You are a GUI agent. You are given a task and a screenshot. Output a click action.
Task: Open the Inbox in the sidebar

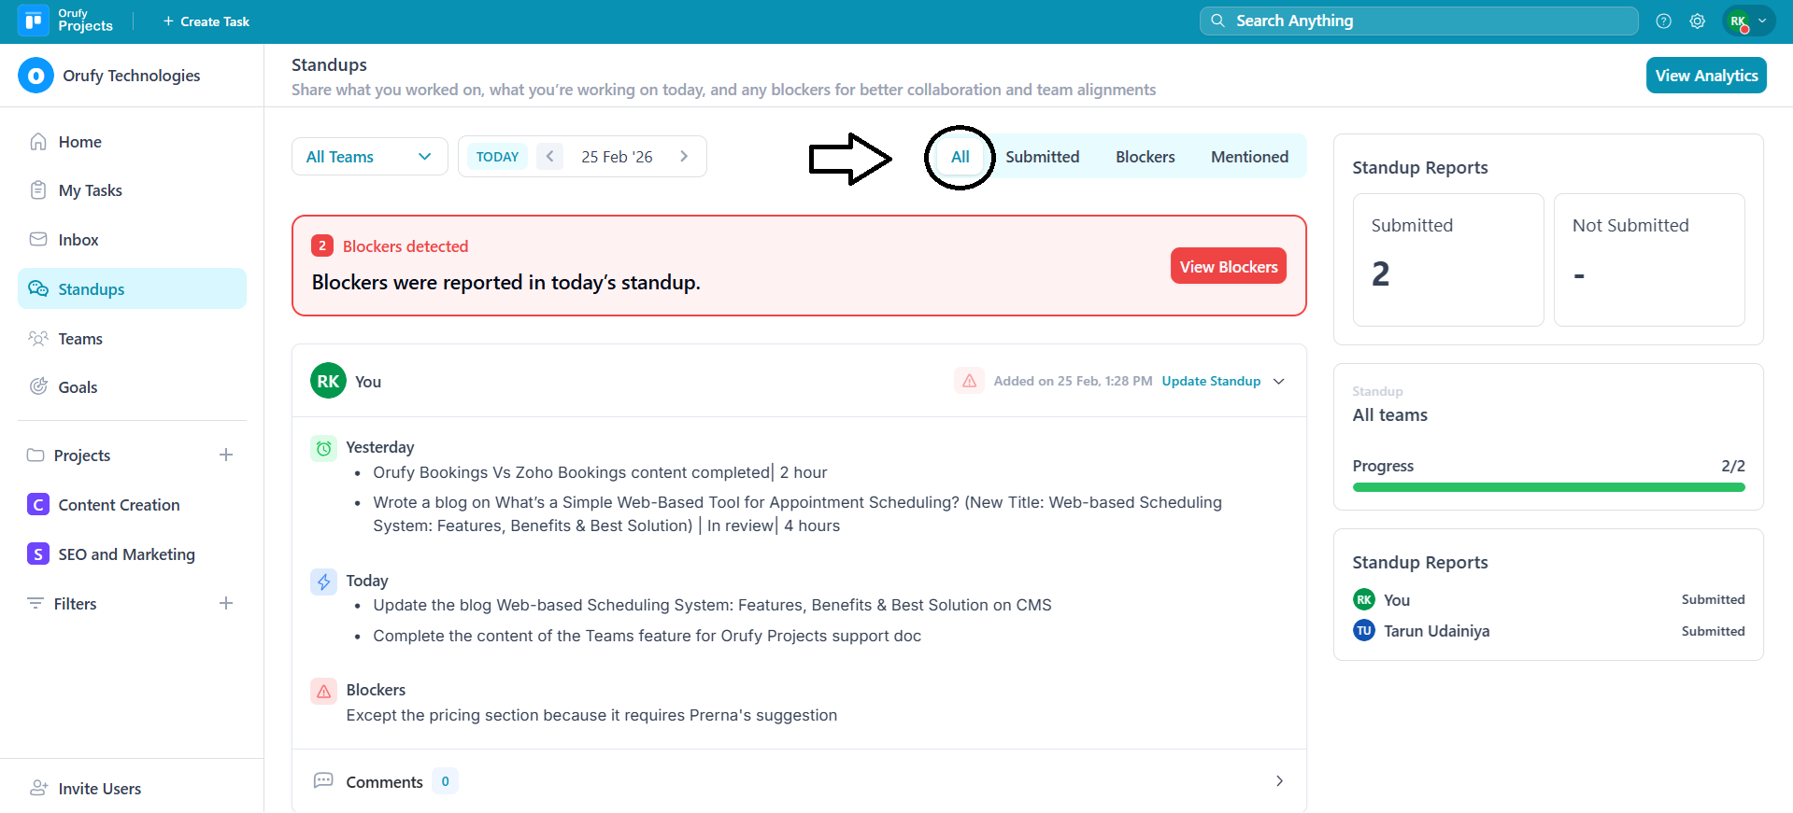tap(78, 240)
